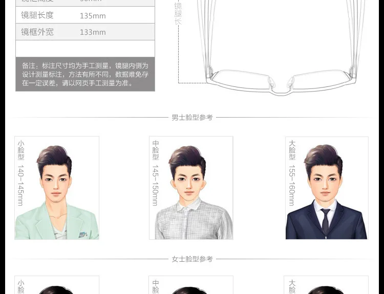Open the women's 小脸型 card
This screenshot has width=384, height=294.
coord(57,285)
